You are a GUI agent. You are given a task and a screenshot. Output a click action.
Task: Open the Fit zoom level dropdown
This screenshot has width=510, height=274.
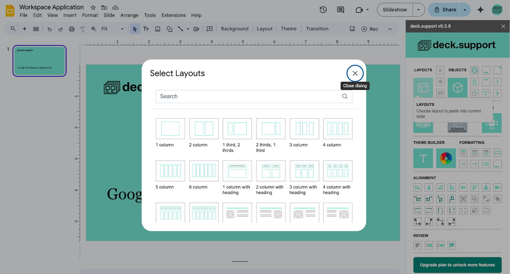click(113, 29)
